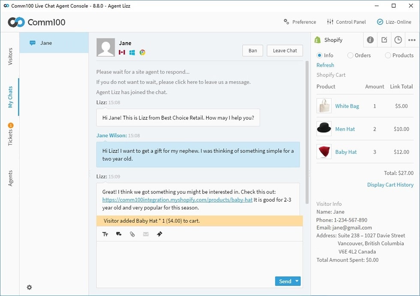This screenshot has height=296, width=420.
Task: Switch to the Tickets tab
Action: pyautogui.click(x=10, y=138)
